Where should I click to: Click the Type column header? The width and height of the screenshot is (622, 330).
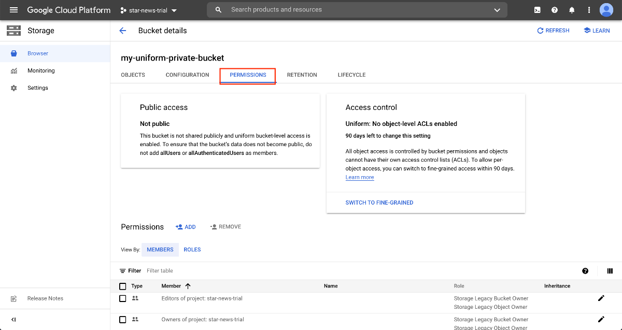pos(137,286)
